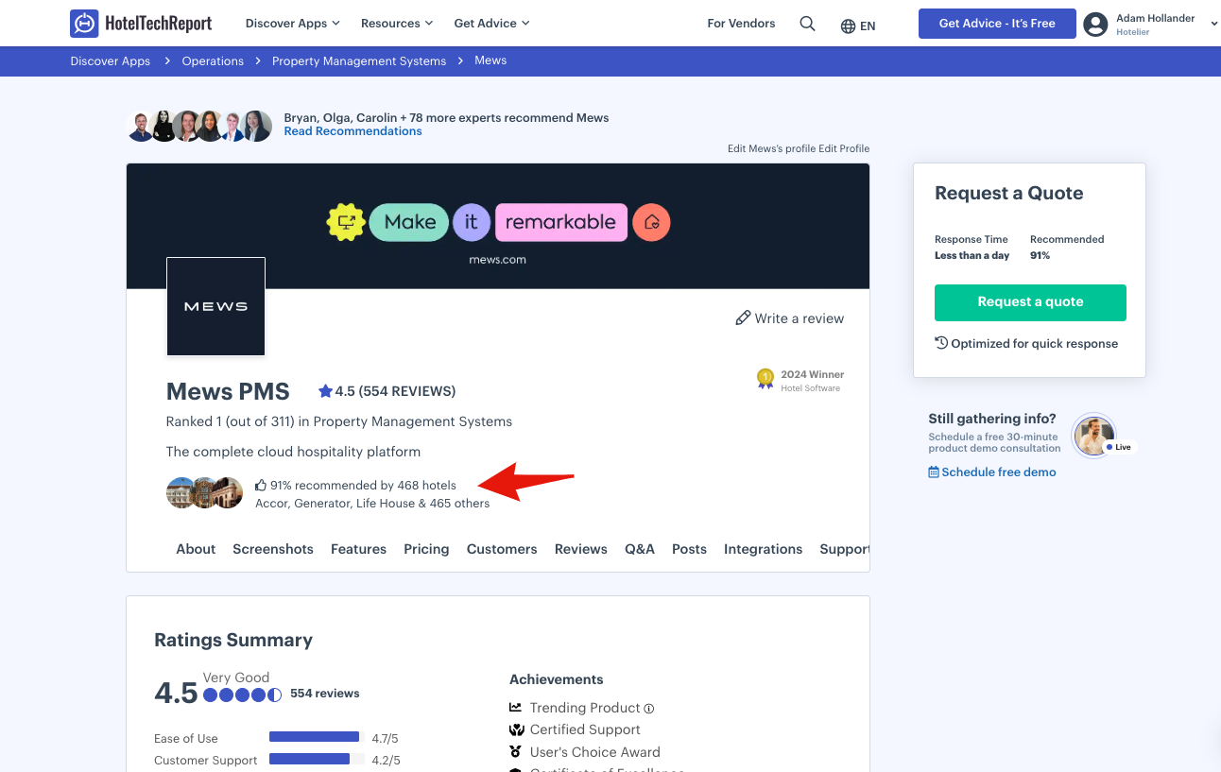This screenshot has height=772, width=1221.
Task: Go to Property Management Systems breadcrumb
Action: pyautogui.click(x=359, y=60)
